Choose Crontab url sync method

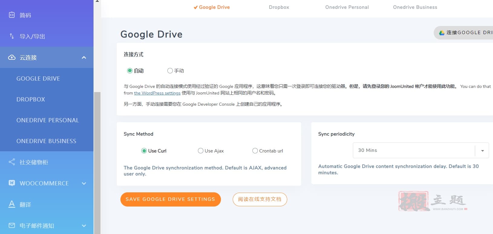tap(255, 151)
